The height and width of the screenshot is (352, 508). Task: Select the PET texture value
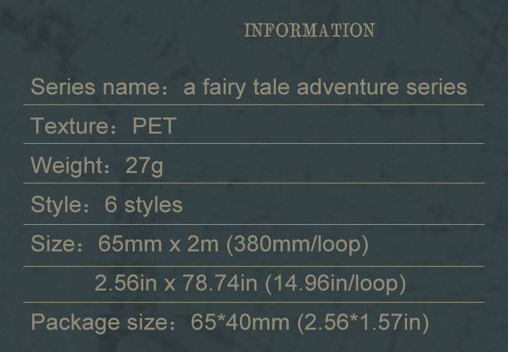coord(154,126)
